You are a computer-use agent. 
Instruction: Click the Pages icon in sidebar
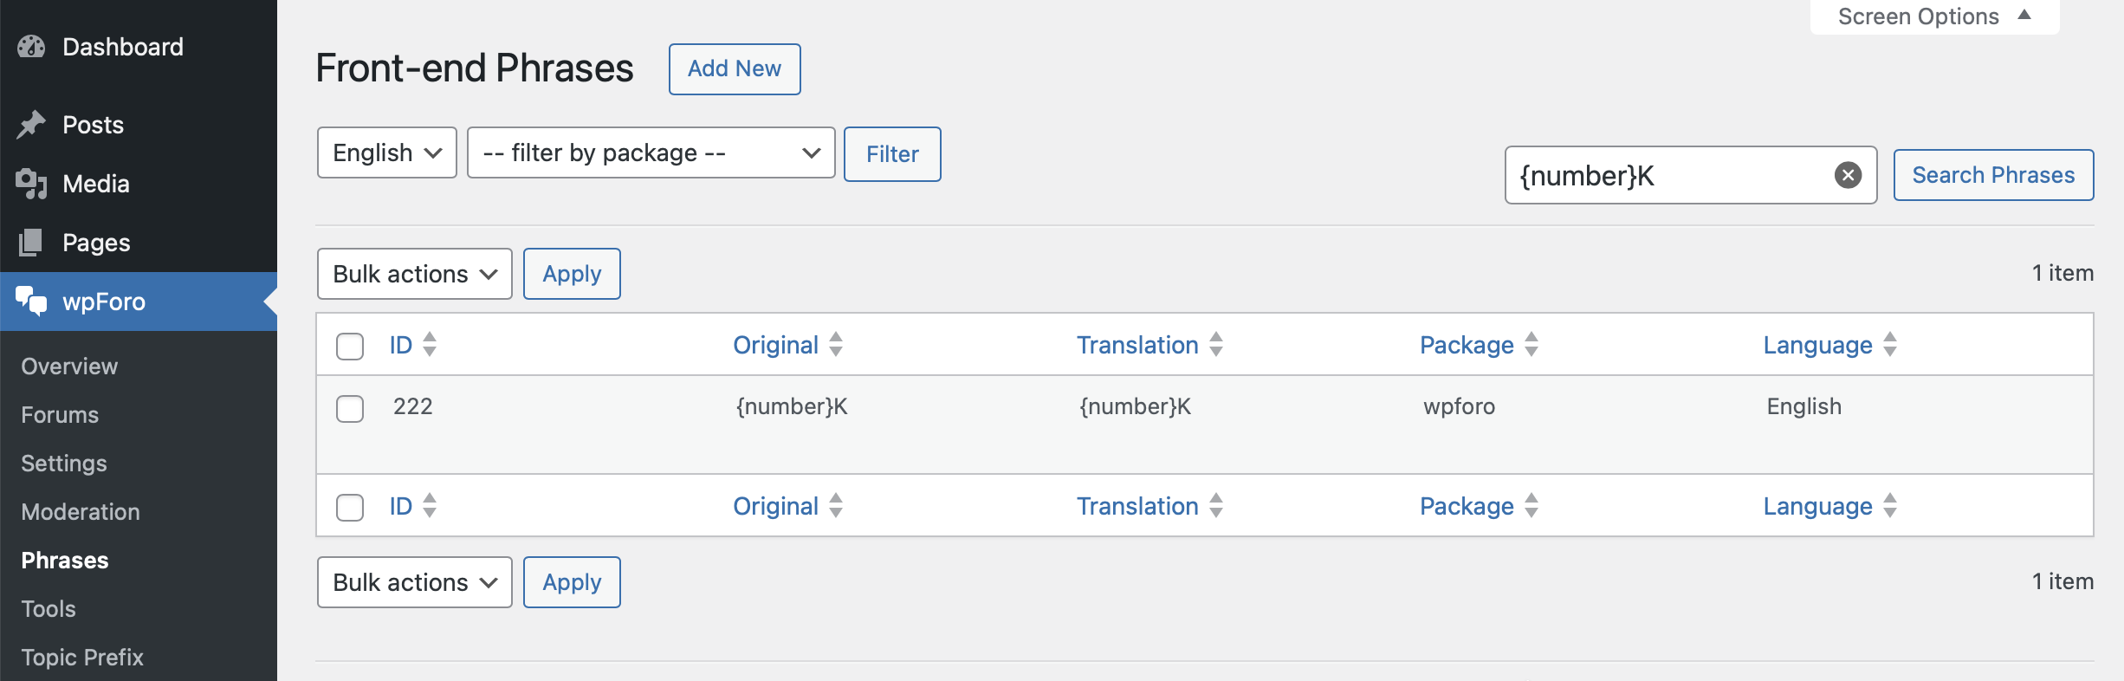[31, 243]
